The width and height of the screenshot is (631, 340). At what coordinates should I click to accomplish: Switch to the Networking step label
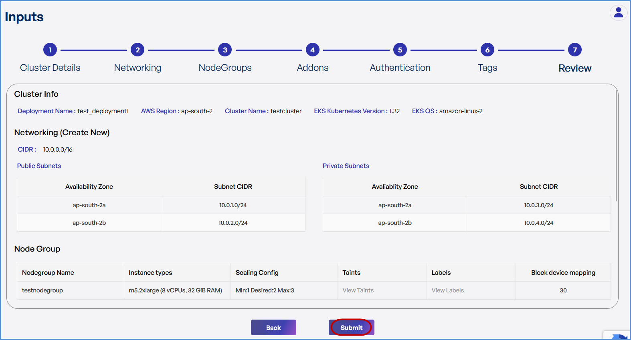pos(138,68)
